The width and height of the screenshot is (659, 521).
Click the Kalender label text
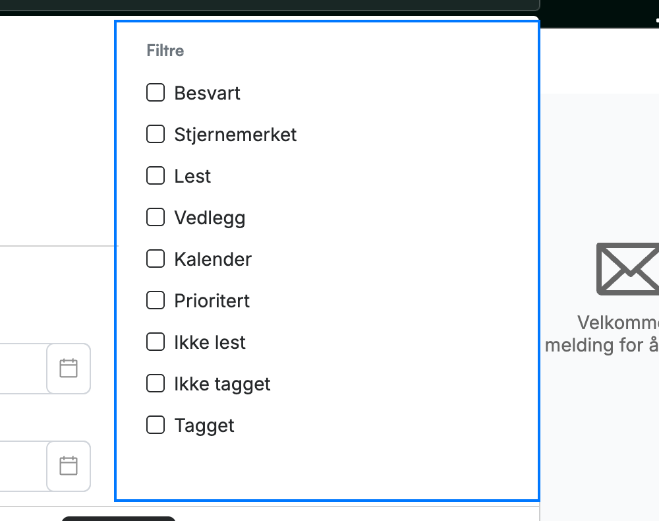coord(213,259)
